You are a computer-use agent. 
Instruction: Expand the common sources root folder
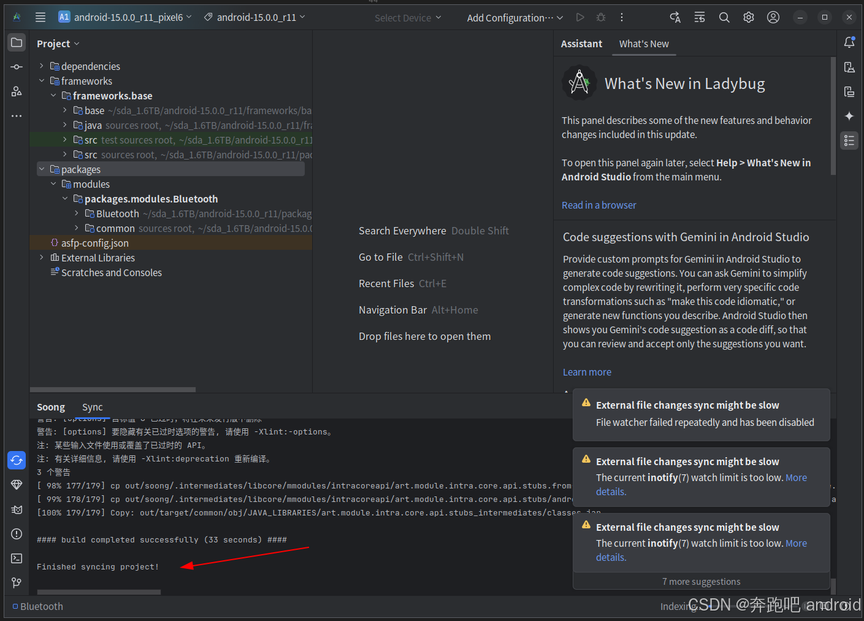(x=77, y=228)
